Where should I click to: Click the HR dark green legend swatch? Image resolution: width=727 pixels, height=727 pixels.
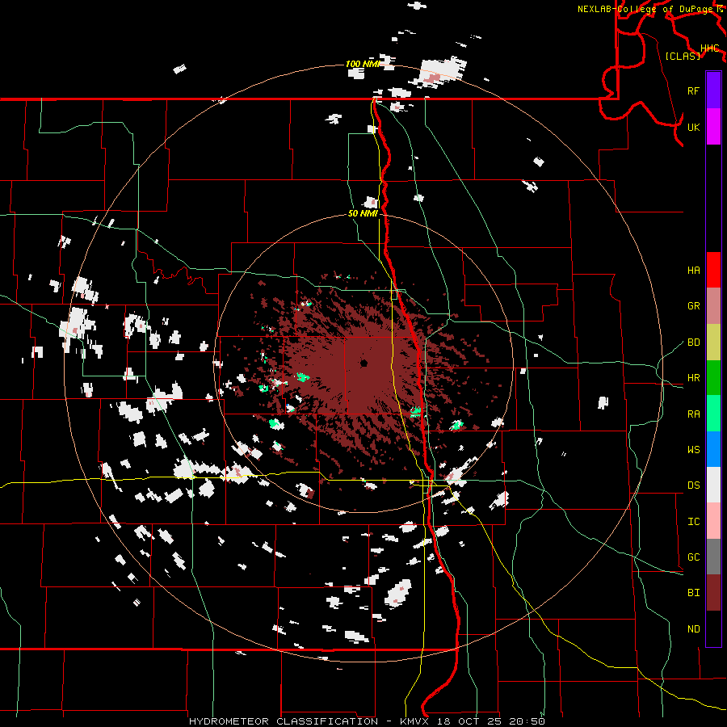[713, 378]
